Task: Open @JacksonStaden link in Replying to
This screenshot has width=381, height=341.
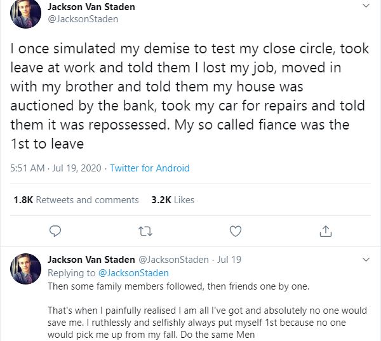Action: point(133,272)
